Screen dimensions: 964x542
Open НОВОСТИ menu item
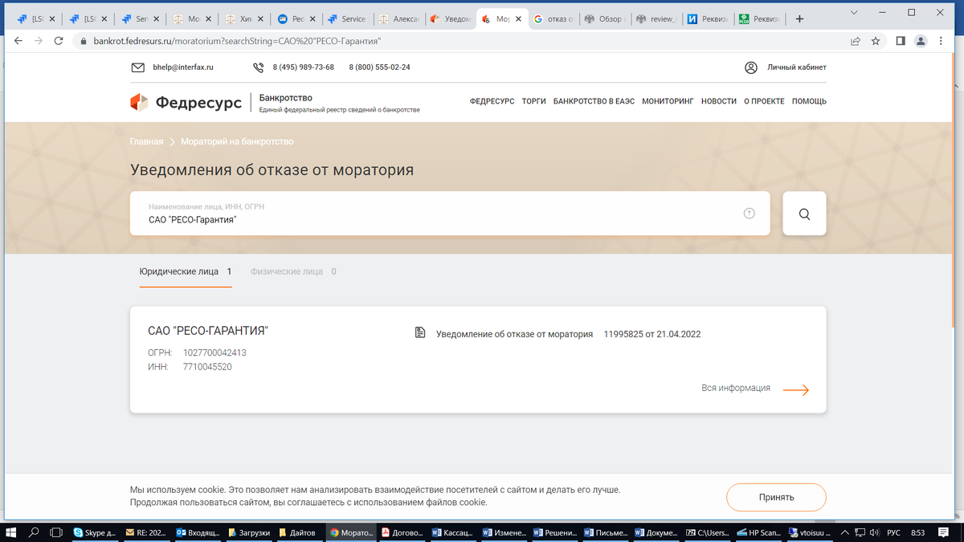click(x=718, y=102)
